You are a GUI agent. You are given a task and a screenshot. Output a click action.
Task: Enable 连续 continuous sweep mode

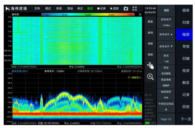pos(90,8)
